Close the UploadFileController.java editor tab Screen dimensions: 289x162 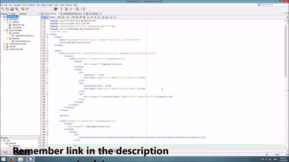(84, 14)
